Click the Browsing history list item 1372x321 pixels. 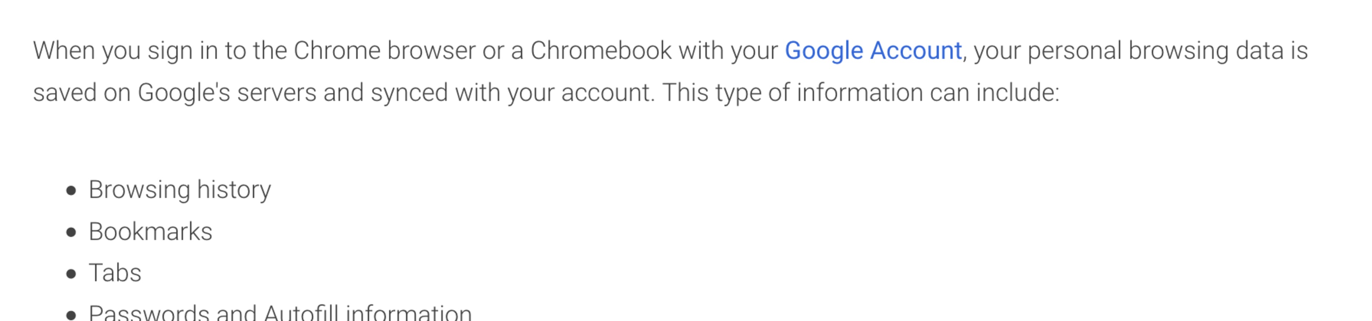tap(179, 190)
